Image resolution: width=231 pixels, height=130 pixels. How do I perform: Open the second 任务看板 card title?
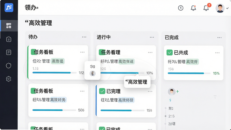44,91
